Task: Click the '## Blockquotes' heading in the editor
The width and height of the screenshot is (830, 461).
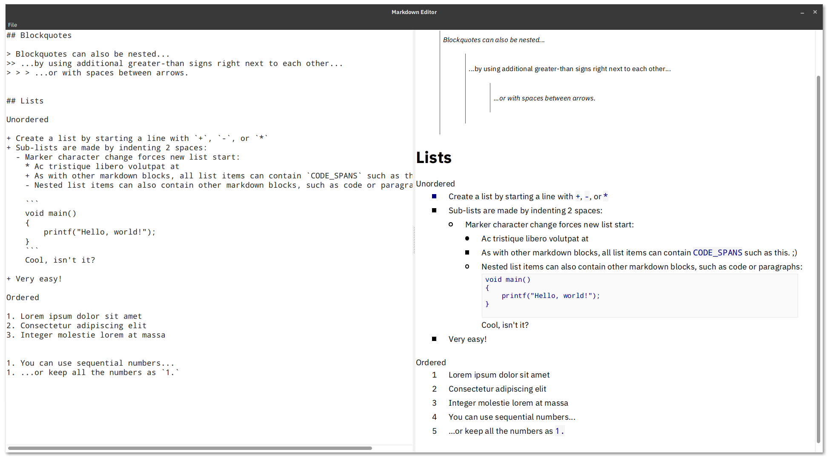Action: pyautogui.click(x=39, y=35)
